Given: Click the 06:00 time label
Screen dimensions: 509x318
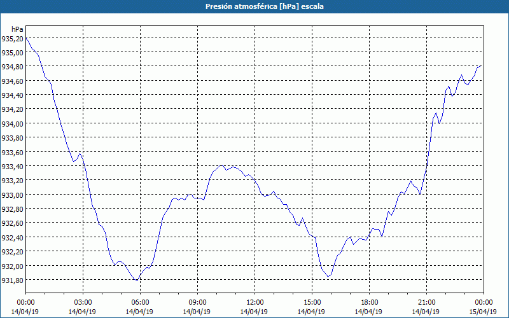Looking at the screenshot, I should pyautogui.click(x=140, y=303).
